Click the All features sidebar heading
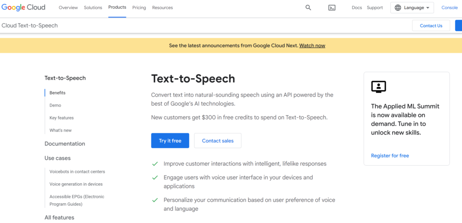The image size is (462, 223). [x=59, y=218]
